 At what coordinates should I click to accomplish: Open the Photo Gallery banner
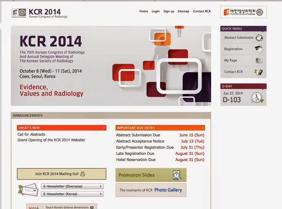pyautogui.click(x=151, y=190)
